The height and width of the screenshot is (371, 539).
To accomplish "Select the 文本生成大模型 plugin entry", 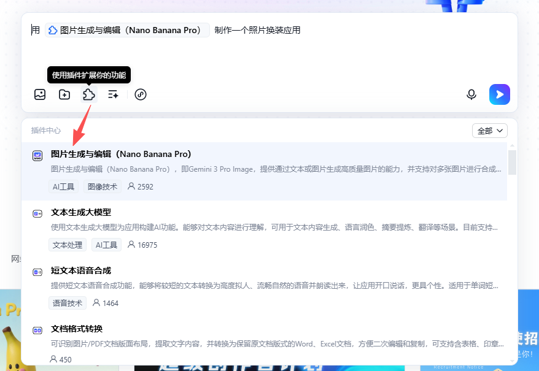I will [x=81, y=212].
